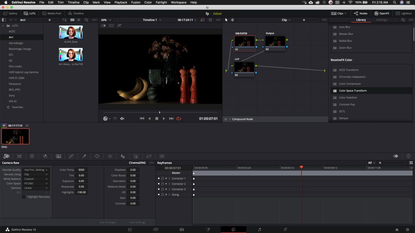Mute viewer audio with speaker icon
This screenshot has width=415, height=233.
(122, 119)
